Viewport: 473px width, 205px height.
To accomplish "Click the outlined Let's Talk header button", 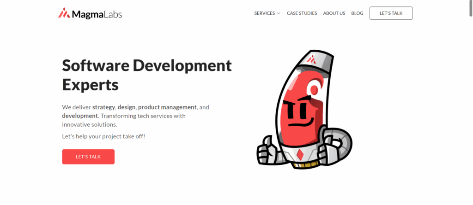I will (391, 13).
